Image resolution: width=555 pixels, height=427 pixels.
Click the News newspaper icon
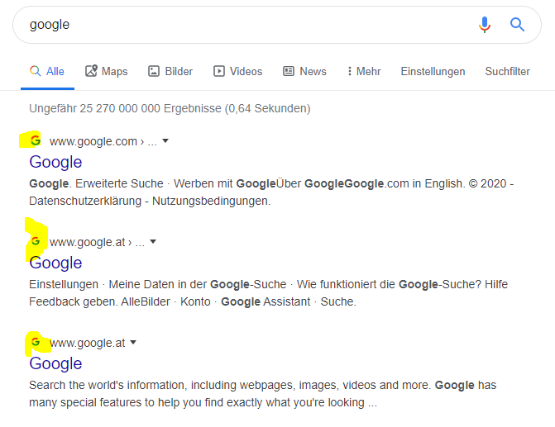(x=289, y=71)
